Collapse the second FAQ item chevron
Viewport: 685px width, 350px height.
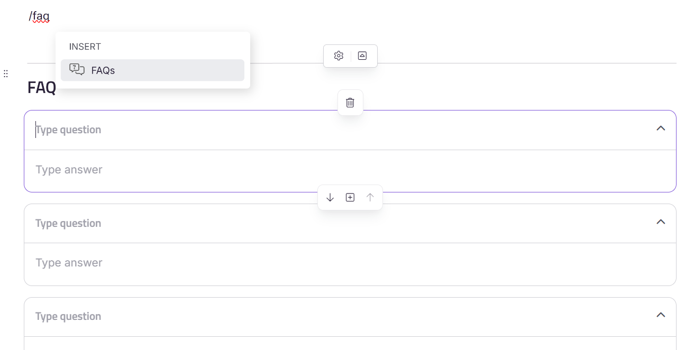click(x=661, y=222)
